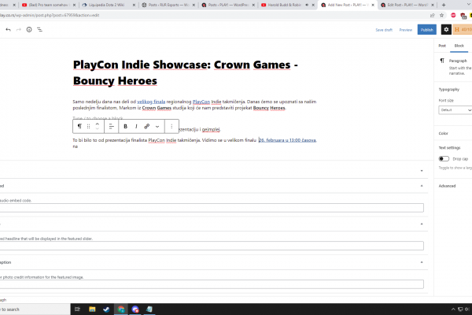Expand the collapsed meta box arrow
This screenshot has width=472, height=315.
coord(422,171)
